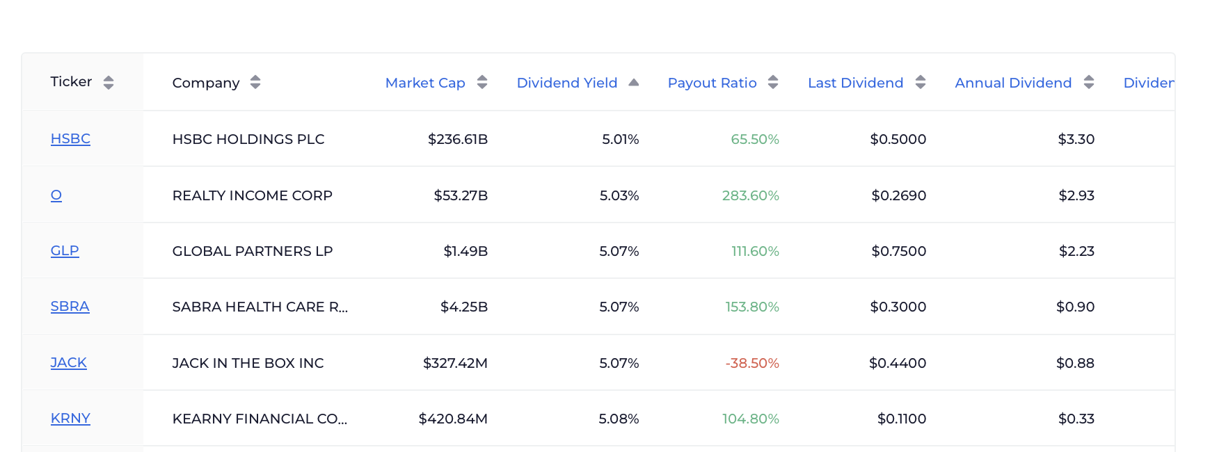Follow the GLP ticker link
The width and height of the screenshot is (1226, 452).
pyautogui.click(x=65, y=251)
